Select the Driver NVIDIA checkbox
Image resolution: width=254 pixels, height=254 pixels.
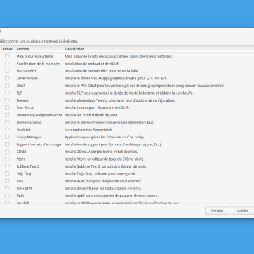click(7, 78)
